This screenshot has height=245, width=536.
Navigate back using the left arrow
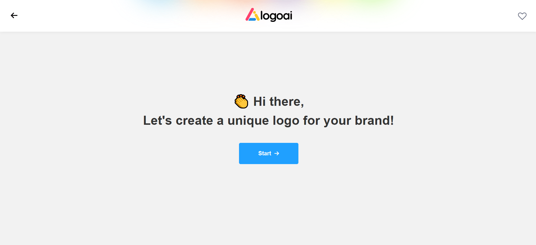[x=14, y=16]
